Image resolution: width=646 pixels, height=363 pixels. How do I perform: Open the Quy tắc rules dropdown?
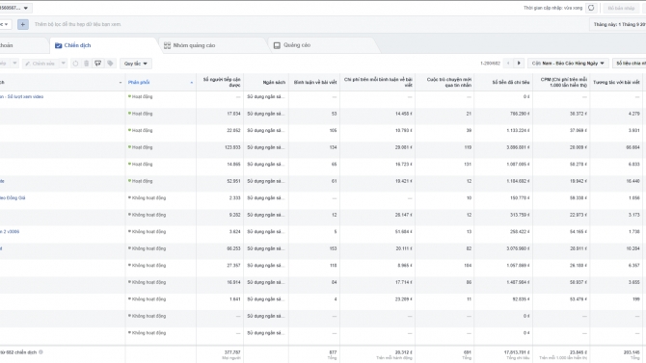(x=136, y=64)
